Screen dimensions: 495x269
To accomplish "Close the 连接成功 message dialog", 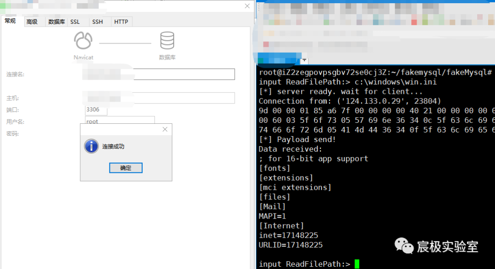I will click(x=165, y=129).
